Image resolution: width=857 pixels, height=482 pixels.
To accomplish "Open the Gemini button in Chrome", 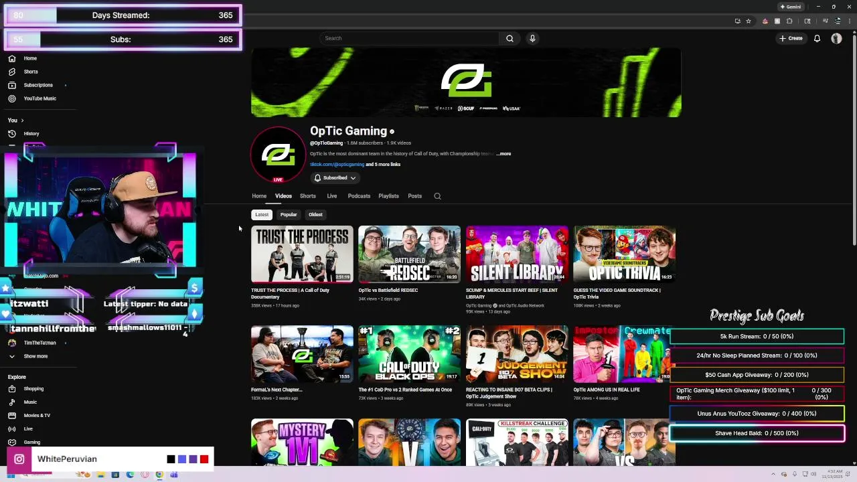I will tap(791, 7).
